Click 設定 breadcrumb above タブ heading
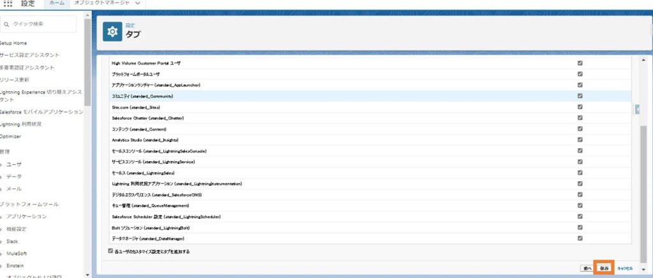 tap(130, 26)
